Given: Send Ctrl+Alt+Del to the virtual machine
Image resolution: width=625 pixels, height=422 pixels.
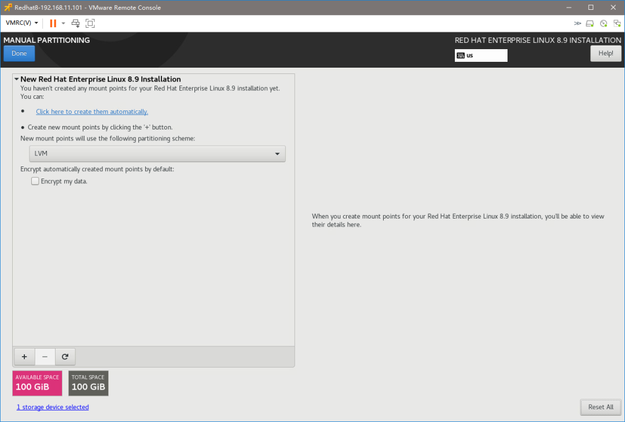Looking at the screenshot, I should [x=75, y=23].
